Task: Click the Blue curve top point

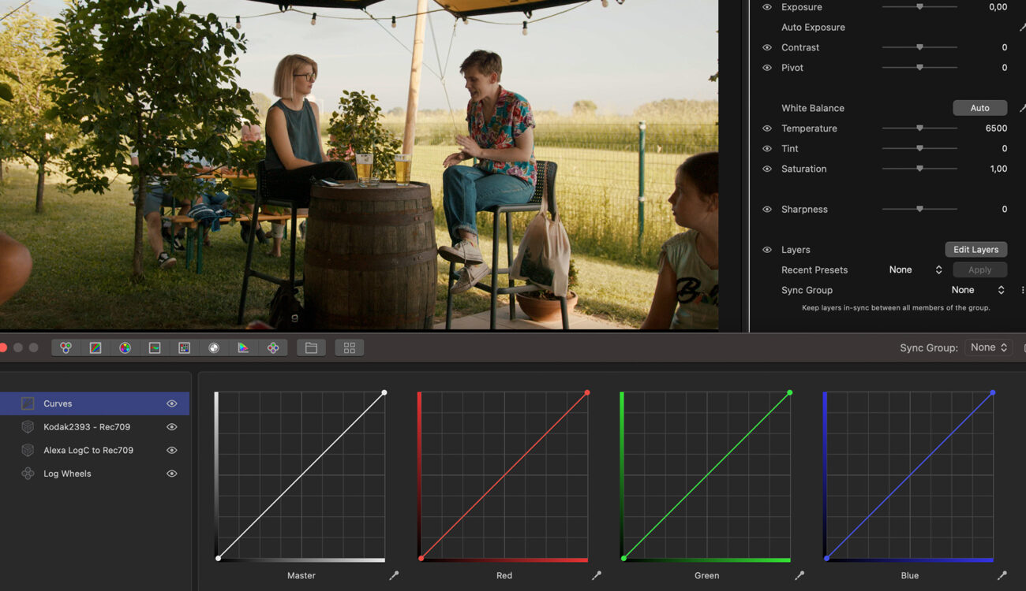Action: tap(993, 392)
